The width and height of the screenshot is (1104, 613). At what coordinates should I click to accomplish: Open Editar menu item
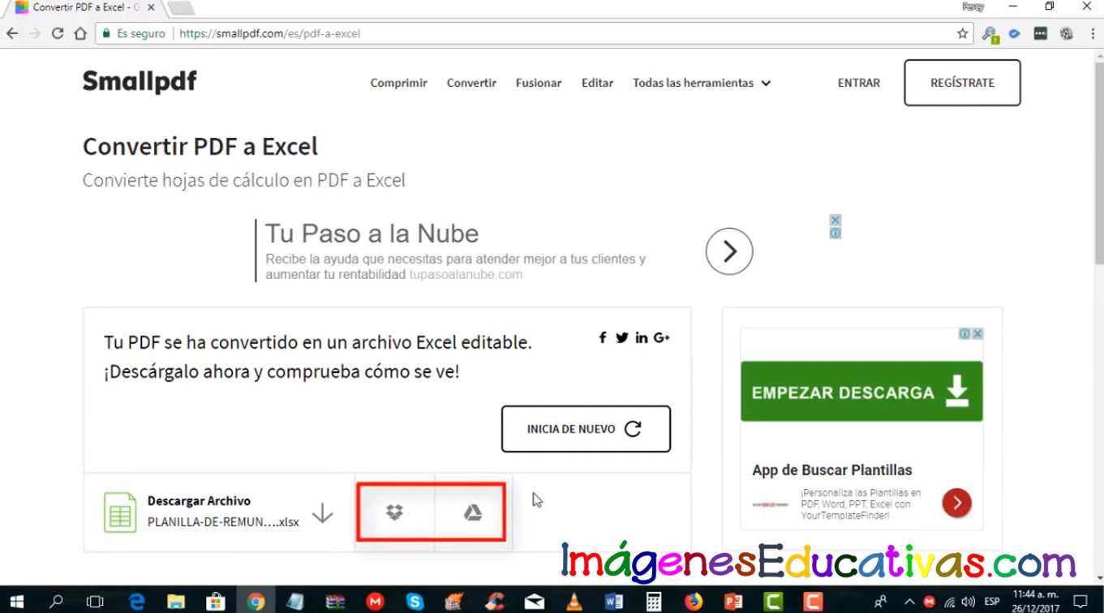pyautogui.click(x=597, y=83)
